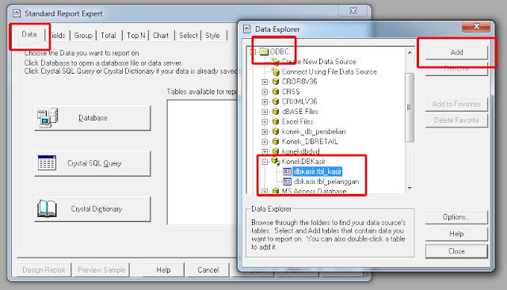Click the tree scrollbar down arrow
507x290 pixels.
pos(410,188)
